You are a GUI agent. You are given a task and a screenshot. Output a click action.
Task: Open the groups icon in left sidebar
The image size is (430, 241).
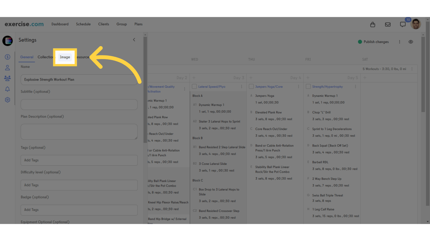tap(7, 78)
